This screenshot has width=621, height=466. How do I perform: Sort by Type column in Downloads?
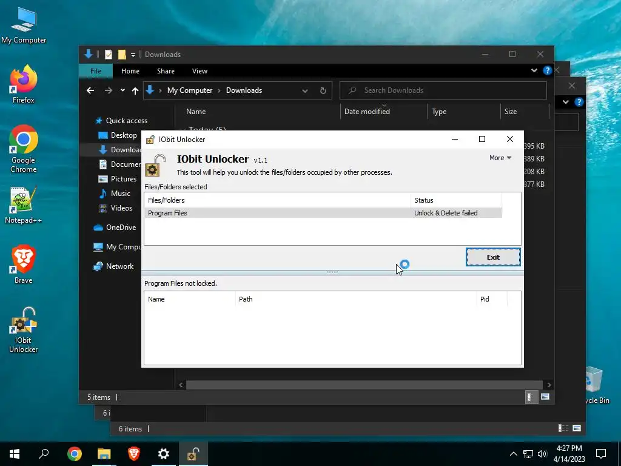(x=464, y=112)
